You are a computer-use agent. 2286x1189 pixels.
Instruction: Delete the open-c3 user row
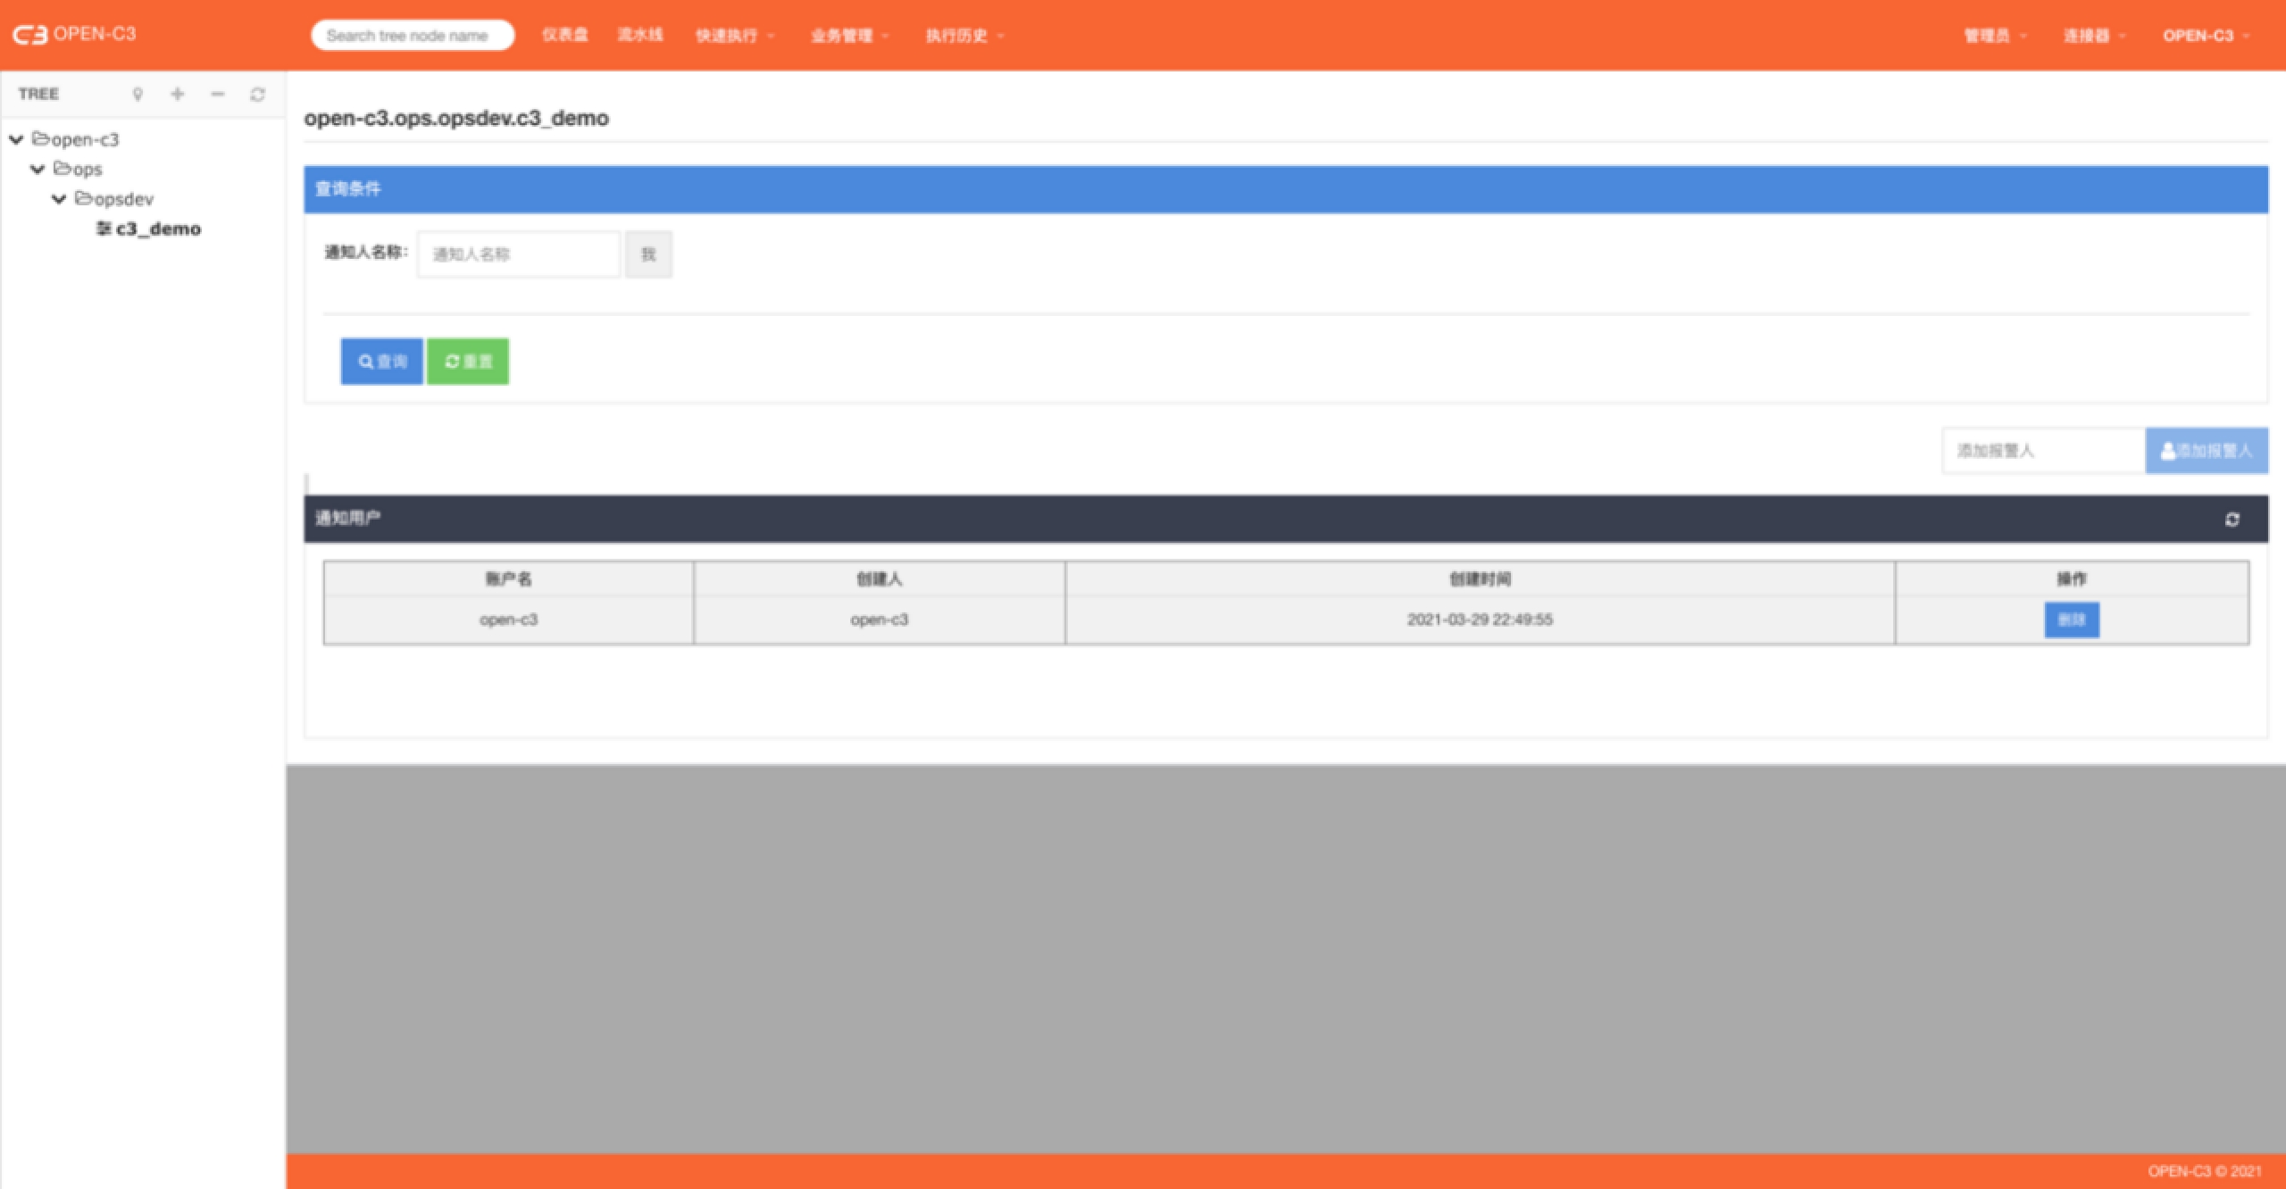coord(2071,619)
